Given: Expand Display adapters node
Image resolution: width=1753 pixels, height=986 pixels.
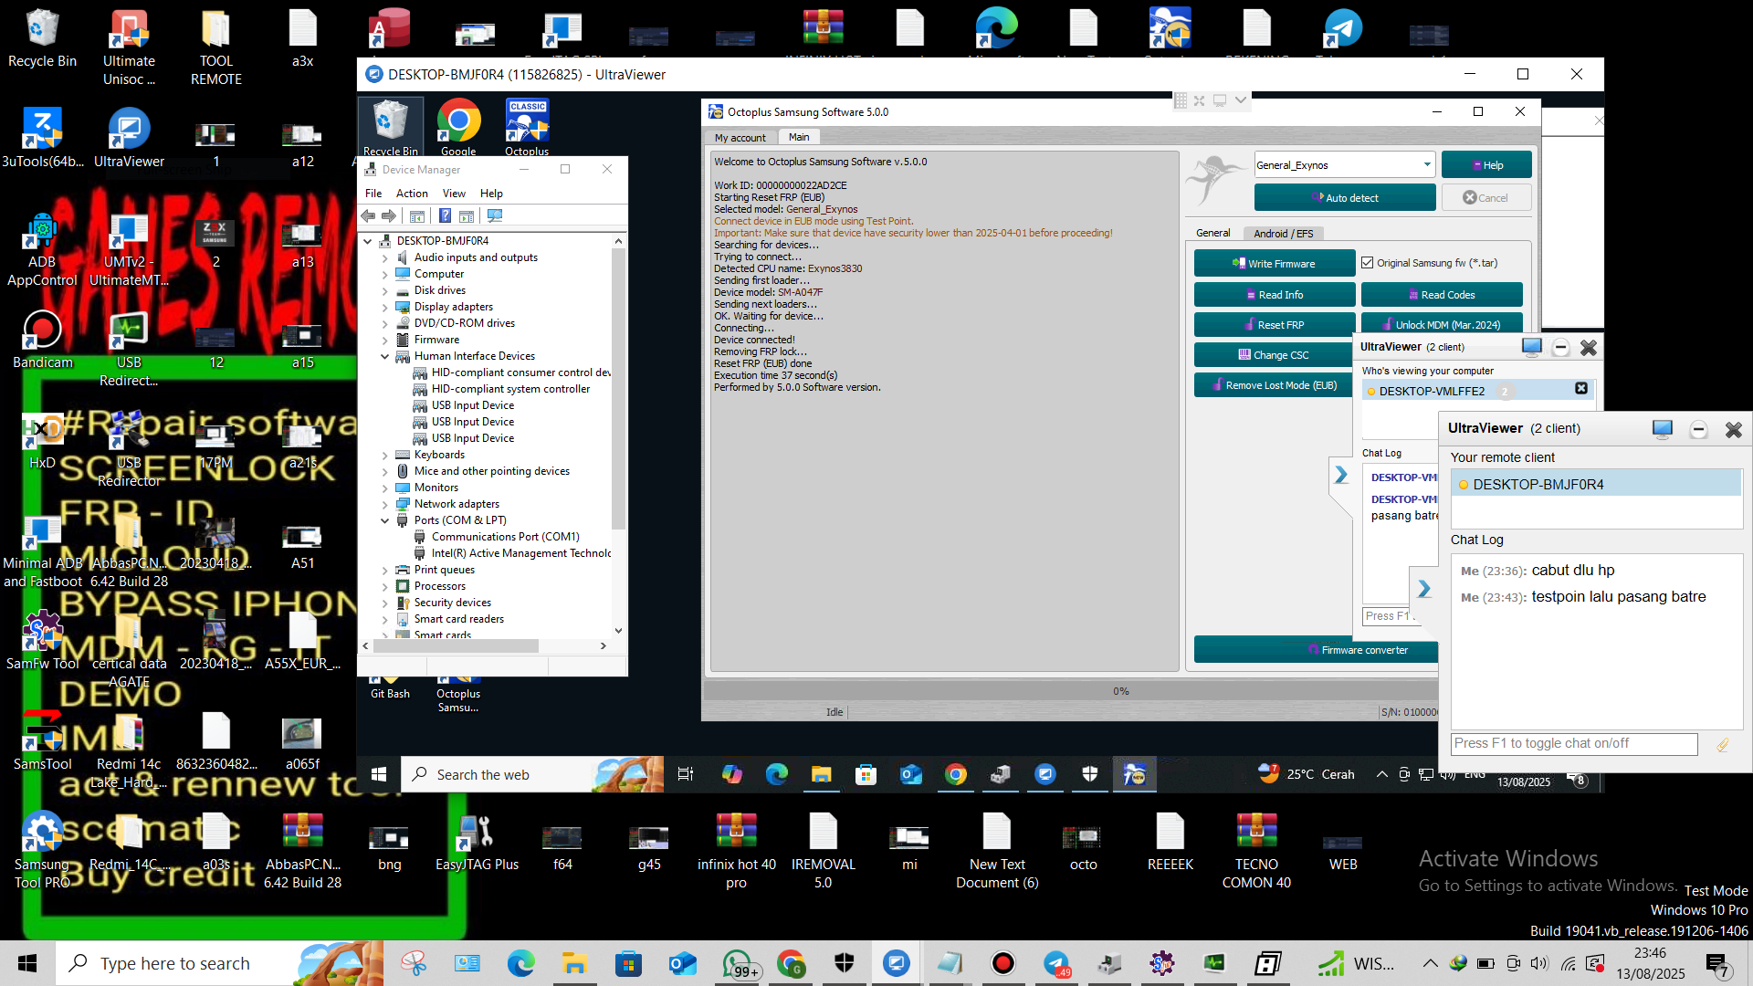Looking at the screenshot, I should pos(384,307).
